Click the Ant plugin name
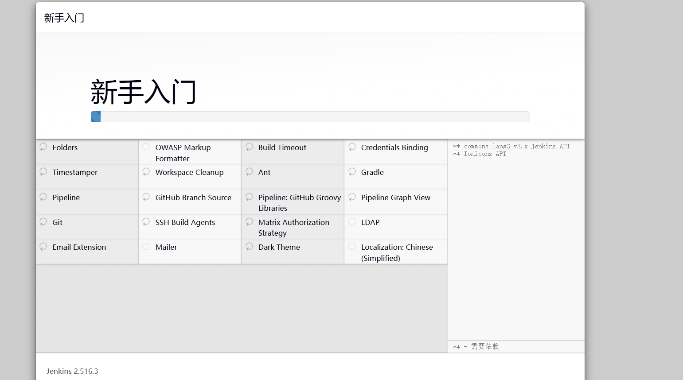Image resolution: width=683 pixels, height=380 pixels. 264,172
